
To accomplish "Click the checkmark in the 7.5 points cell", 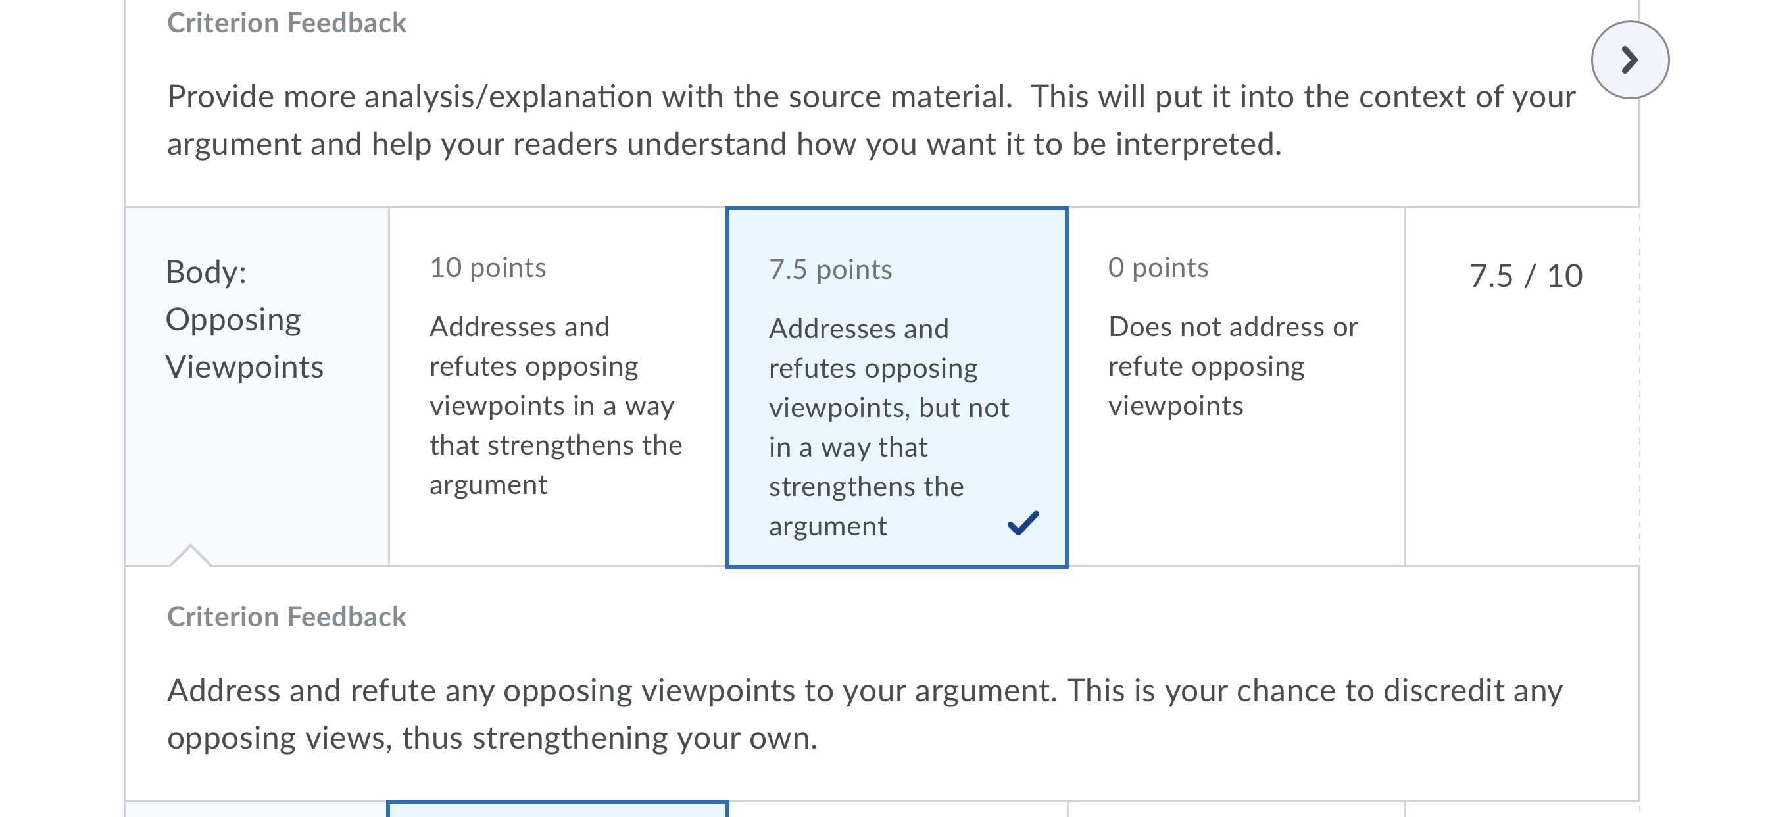I will coord(1023,523).
